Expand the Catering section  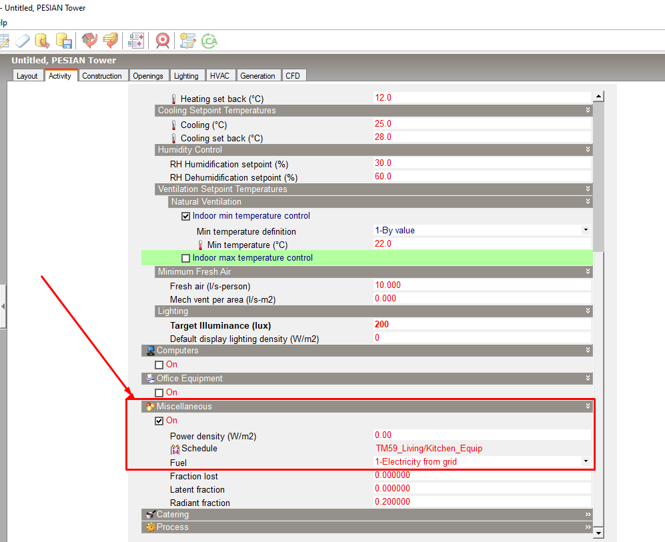point(588,515)
